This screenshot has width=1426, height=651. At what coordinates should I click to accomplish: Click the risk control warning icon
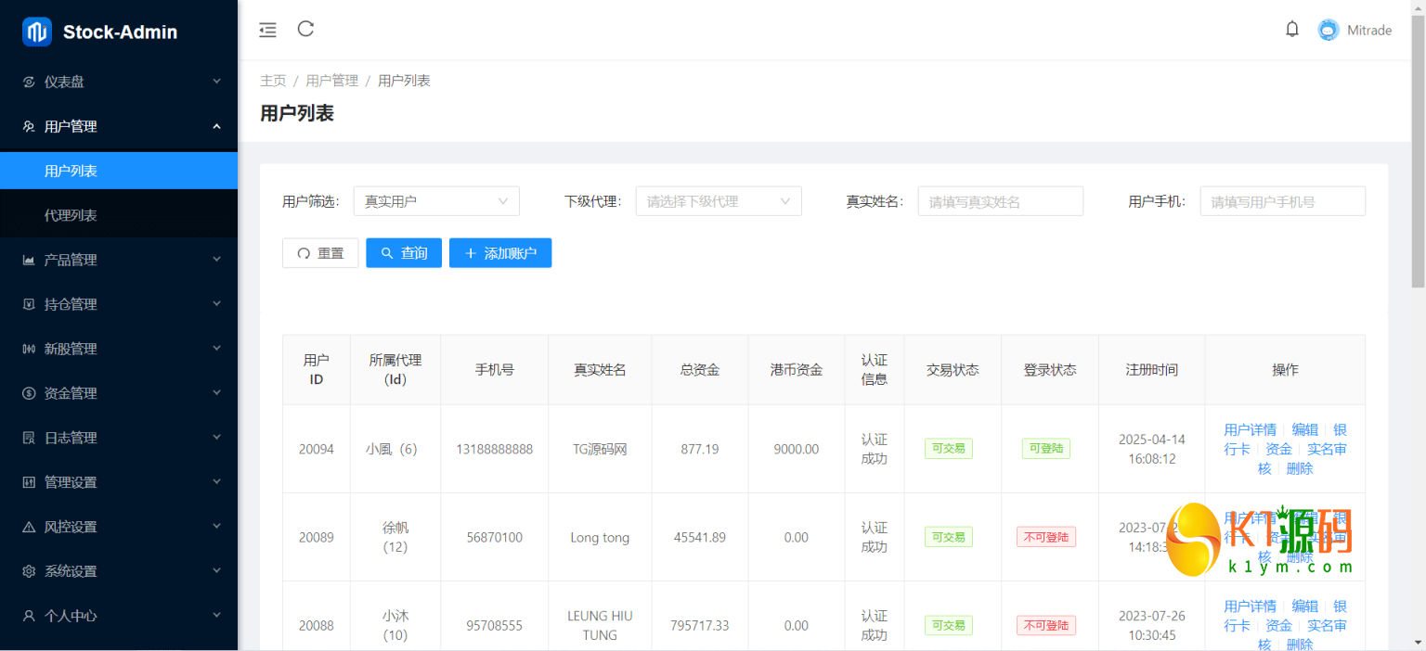click(29, 527)
